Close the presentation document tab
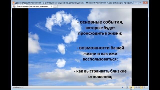The height and width of the screenshot is (90, 160). 51,6
